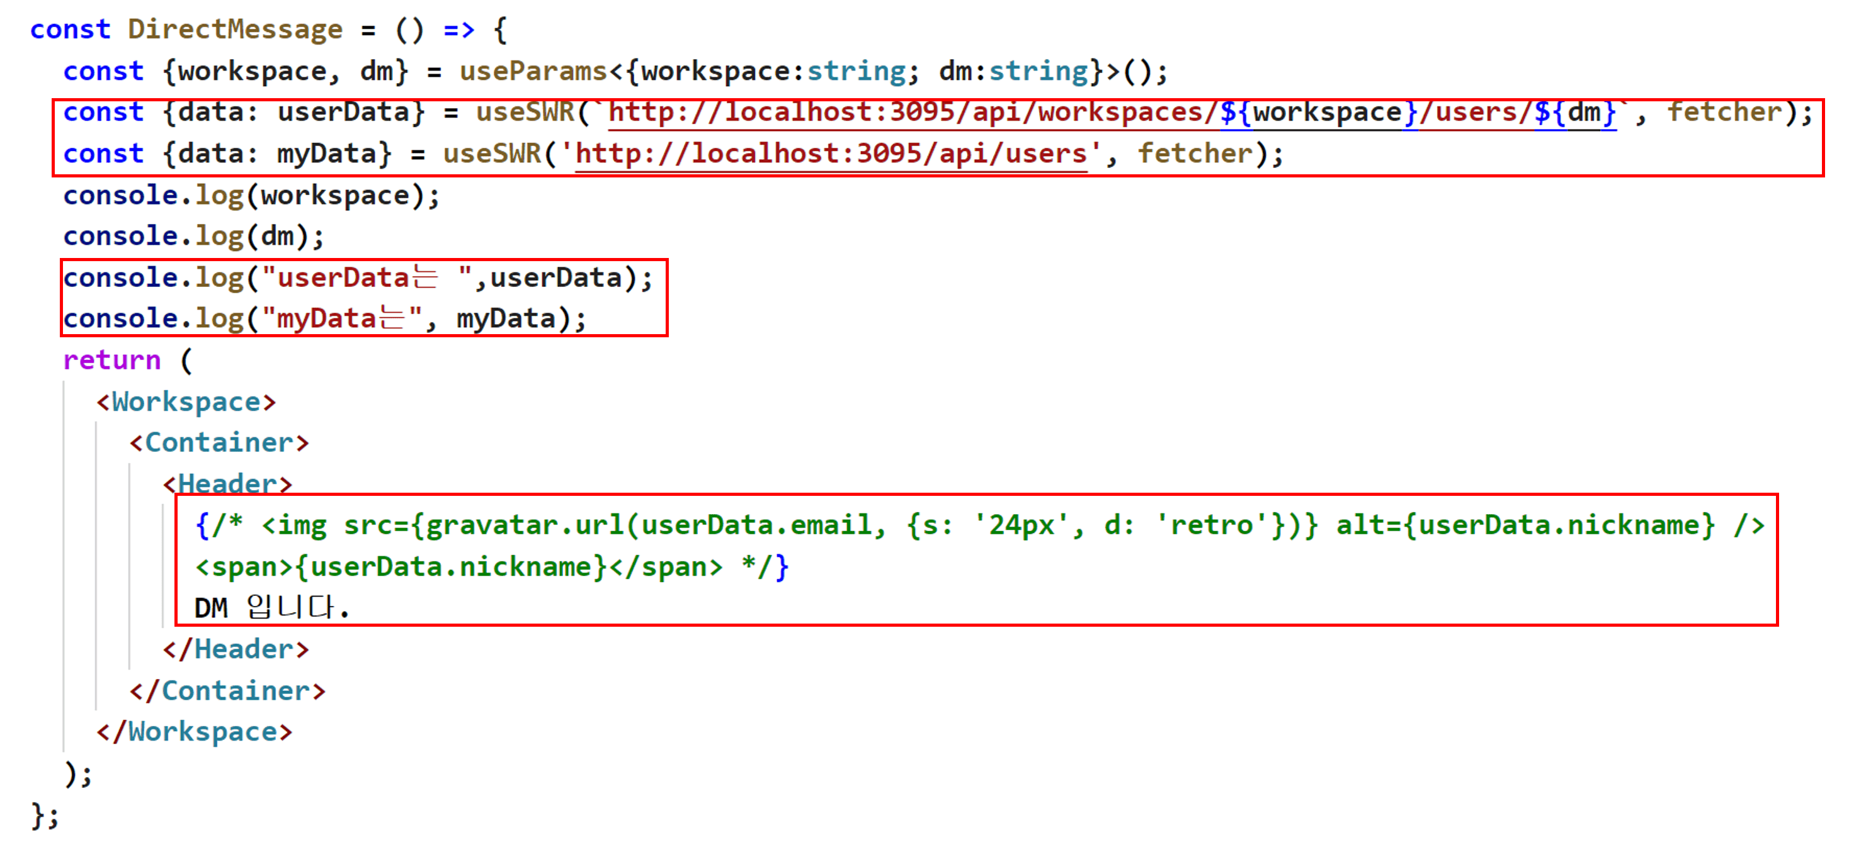Click the console.log(dm) line

(x=193, y=236)
